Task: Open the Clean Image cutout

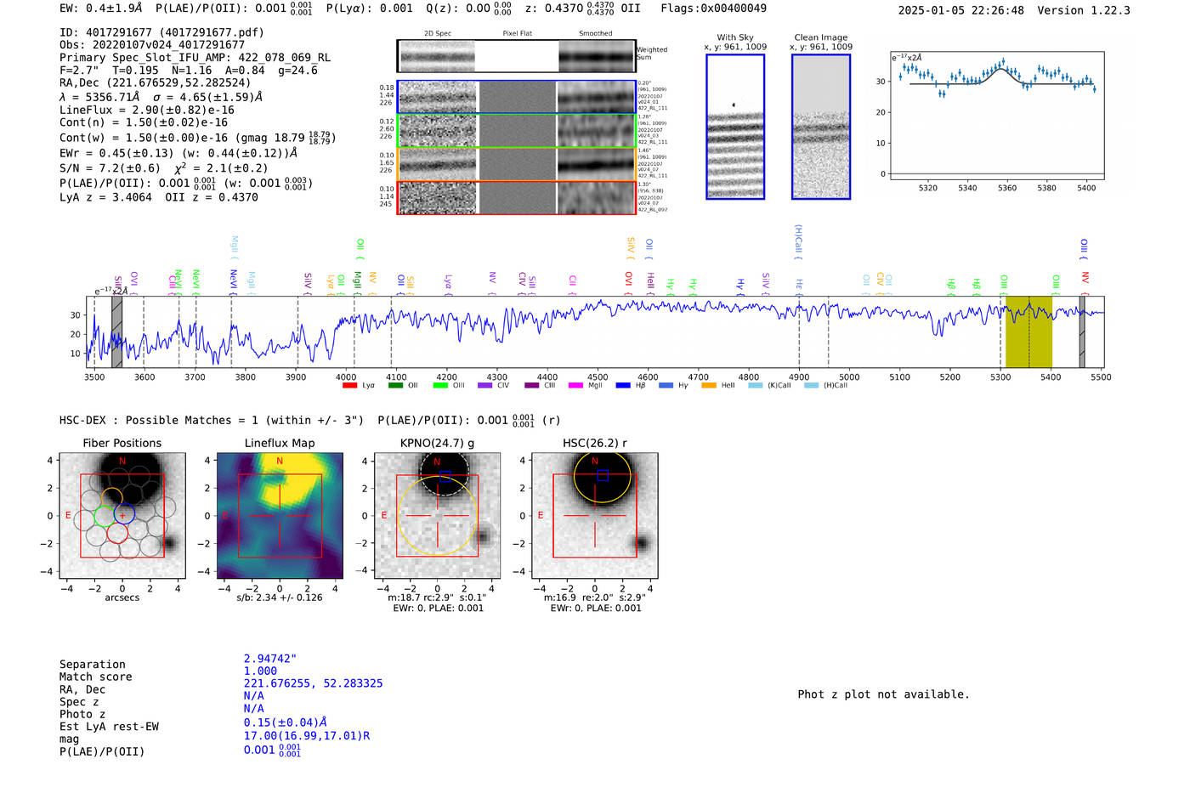Action: click(x=821, y=127)
